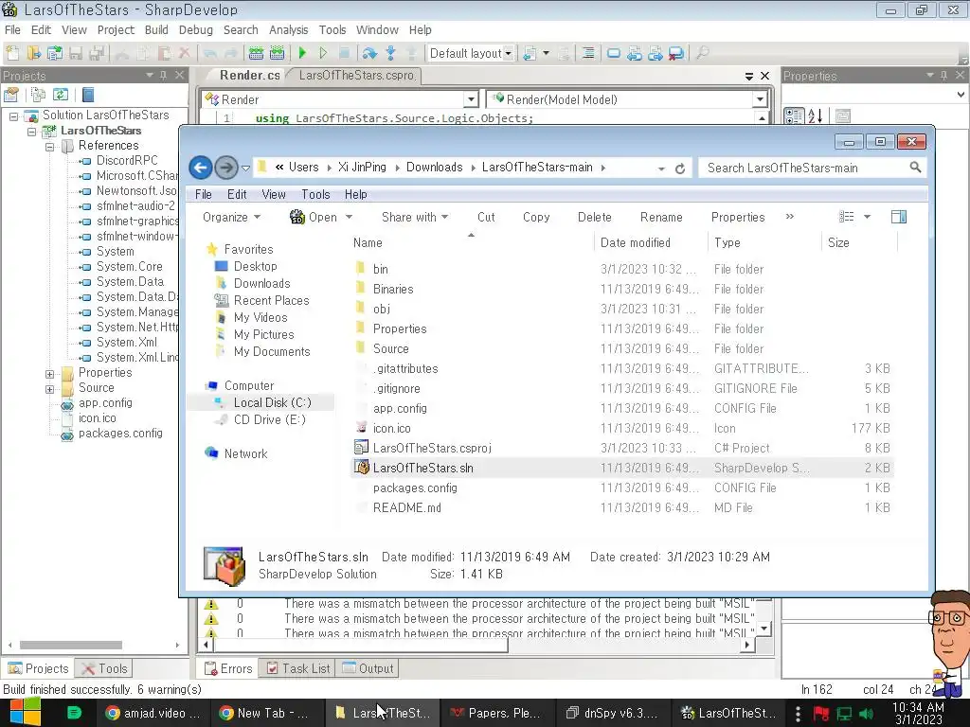Select the icon.ico file in Explorer
The width and height of the screenshot is (970, 727).
coord(391,429)
